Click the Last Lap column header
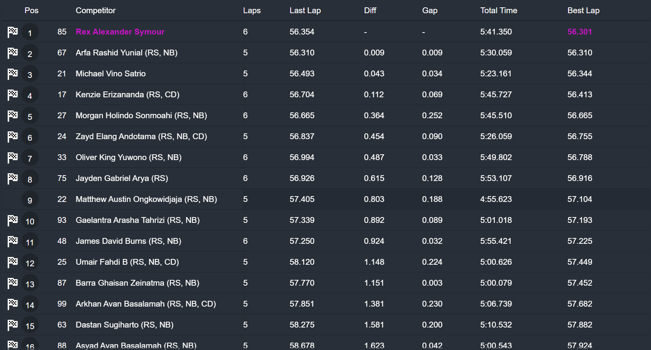This screenshot has height=350, width=651. click(x=305, y=10)
